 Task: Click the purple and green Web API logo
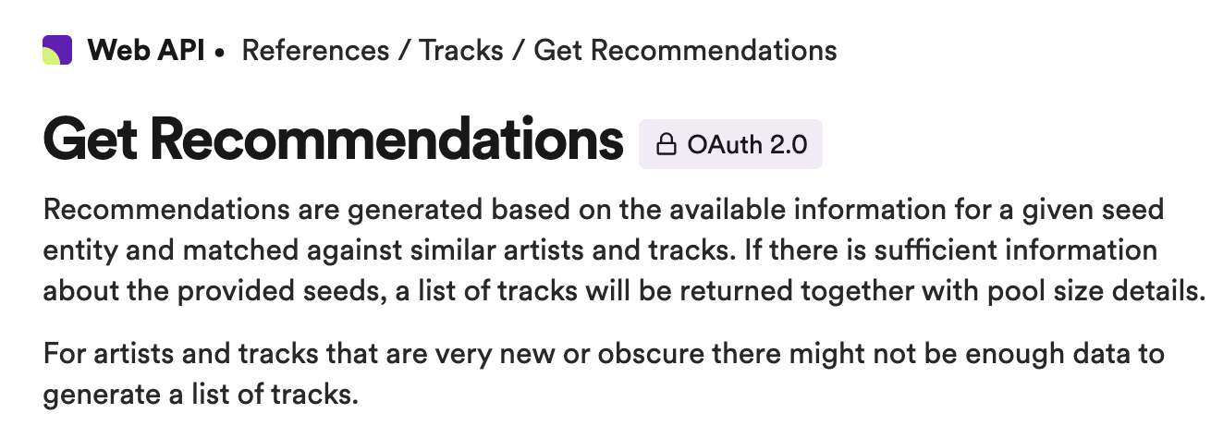click(57, 50)
